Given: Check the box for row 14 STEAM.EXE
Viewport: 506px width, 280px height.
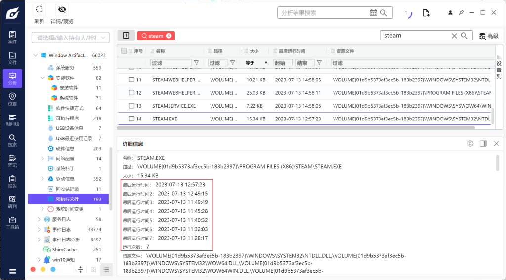Looking at the screenshot, I should 132,119.
